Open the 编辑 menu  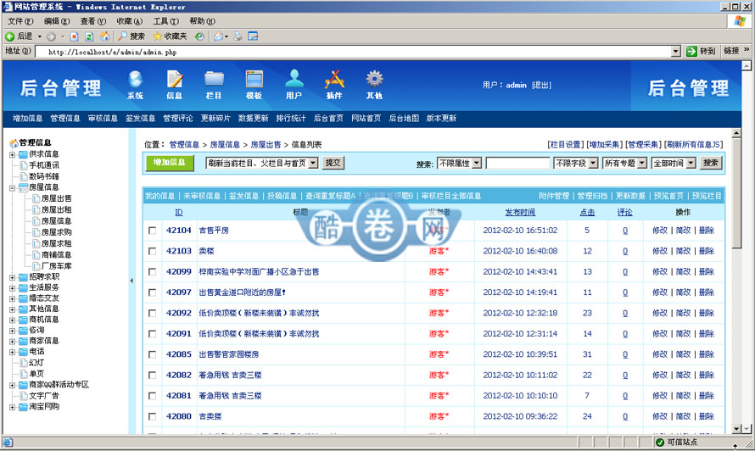[x=56, y=21]
